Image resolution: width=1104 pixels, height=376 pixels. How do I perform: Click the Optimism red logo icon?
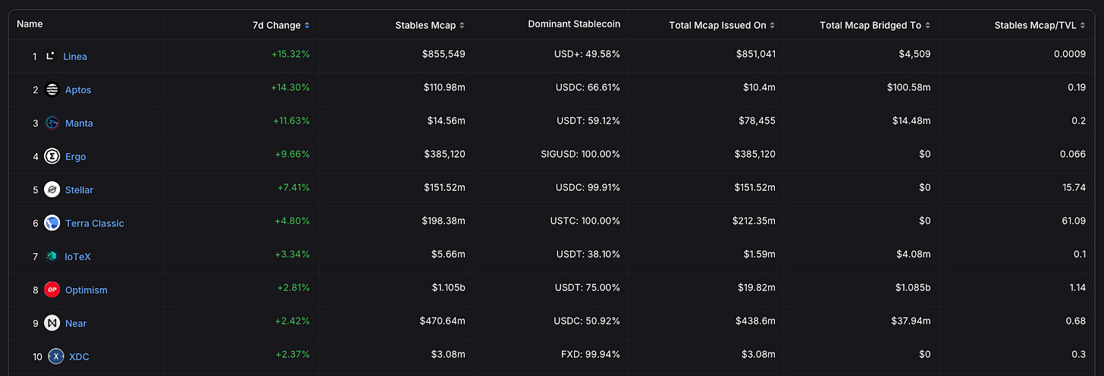tap(52, 290)
